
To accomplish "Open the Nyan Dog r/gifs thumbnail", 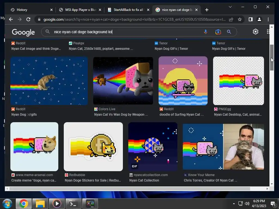I will click(x=49, y=81).
